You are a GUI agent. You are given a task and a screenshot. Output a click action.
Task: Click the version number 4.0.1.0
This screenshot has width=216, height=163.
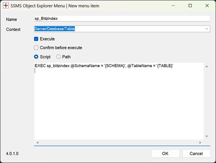click(x=12, y=153)
